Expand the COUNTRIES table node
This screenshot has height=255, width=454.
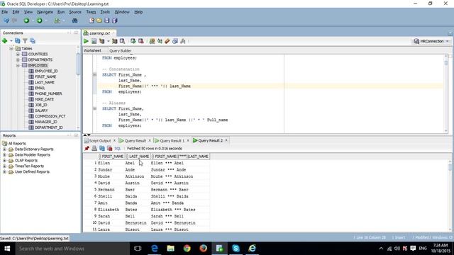18,54
